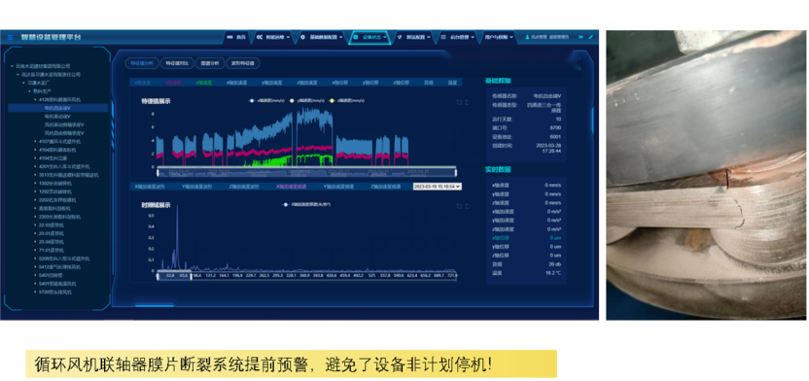Click the hamburger menu icon beside platform title
Image resolution: width=809 pixels, height=381 pixels.
click(10, 38)
